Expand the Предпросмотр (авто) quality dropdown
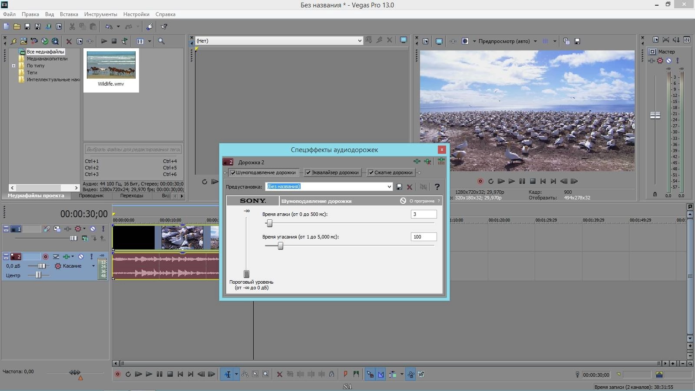Screen dimensions: 695x391 coord(535,41)
